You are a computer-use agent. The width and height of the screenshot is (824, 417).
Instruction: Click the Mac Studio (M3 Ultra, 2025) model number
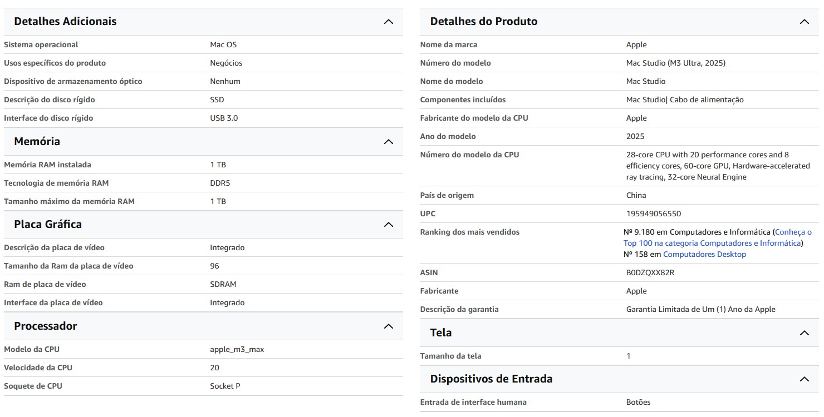675,63
